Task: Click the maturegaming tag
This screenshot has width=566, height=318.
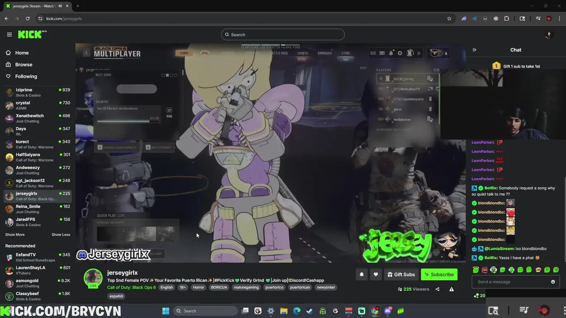Action: tap(246, 287)
